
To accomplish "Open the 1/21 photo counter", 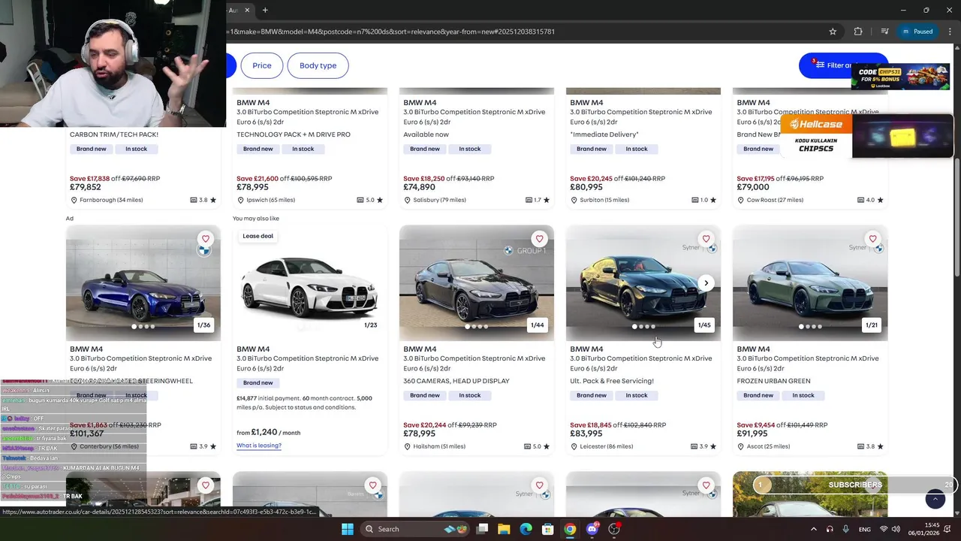I will (872, 325).
